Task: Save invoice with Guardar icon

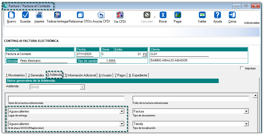Action: click(x=25, y=15)
